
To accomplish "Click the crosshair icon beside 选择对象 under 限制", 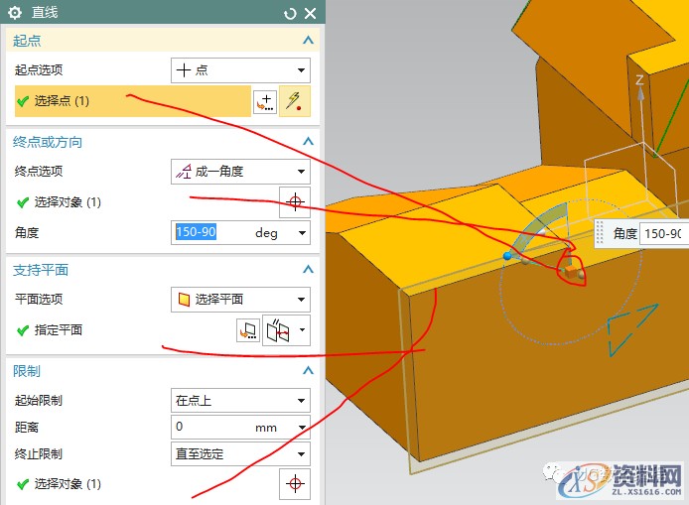I will (295, 484).
